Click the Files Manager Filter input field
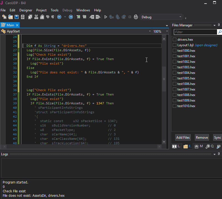 (x=195, y=32)
